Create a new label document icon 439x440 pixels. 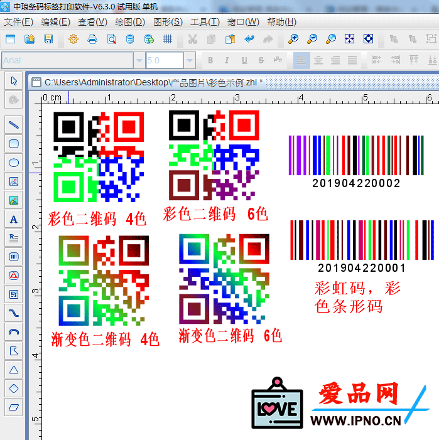(11, 39)
